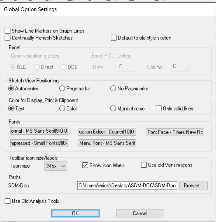This screenshot has height=222, width=216.
Task: Open the Normal MS Sans Serif font button
Action: (x=39, y=131)
